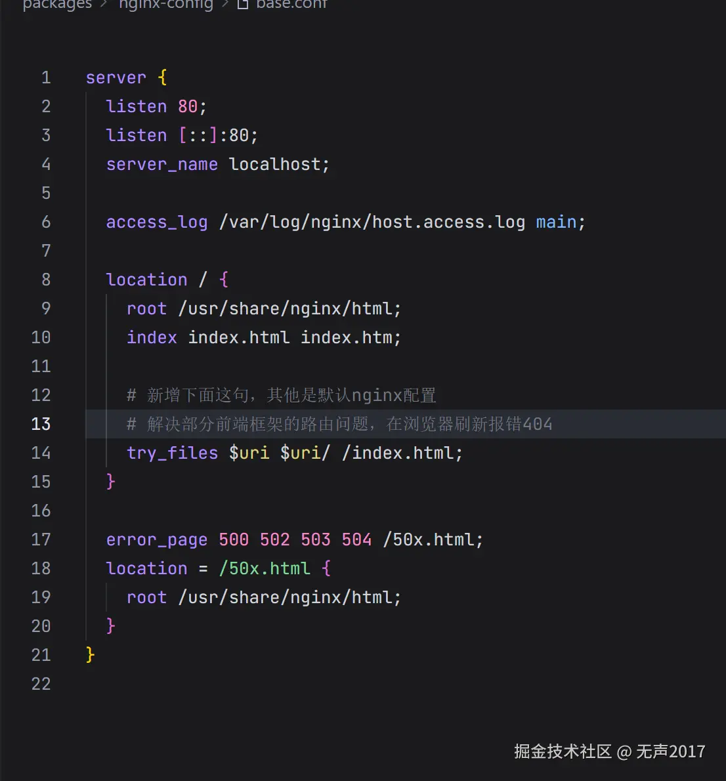Click the /50x.html location path on line 18
The height and width of the screenshot is (781, 726).
point(265,568)
